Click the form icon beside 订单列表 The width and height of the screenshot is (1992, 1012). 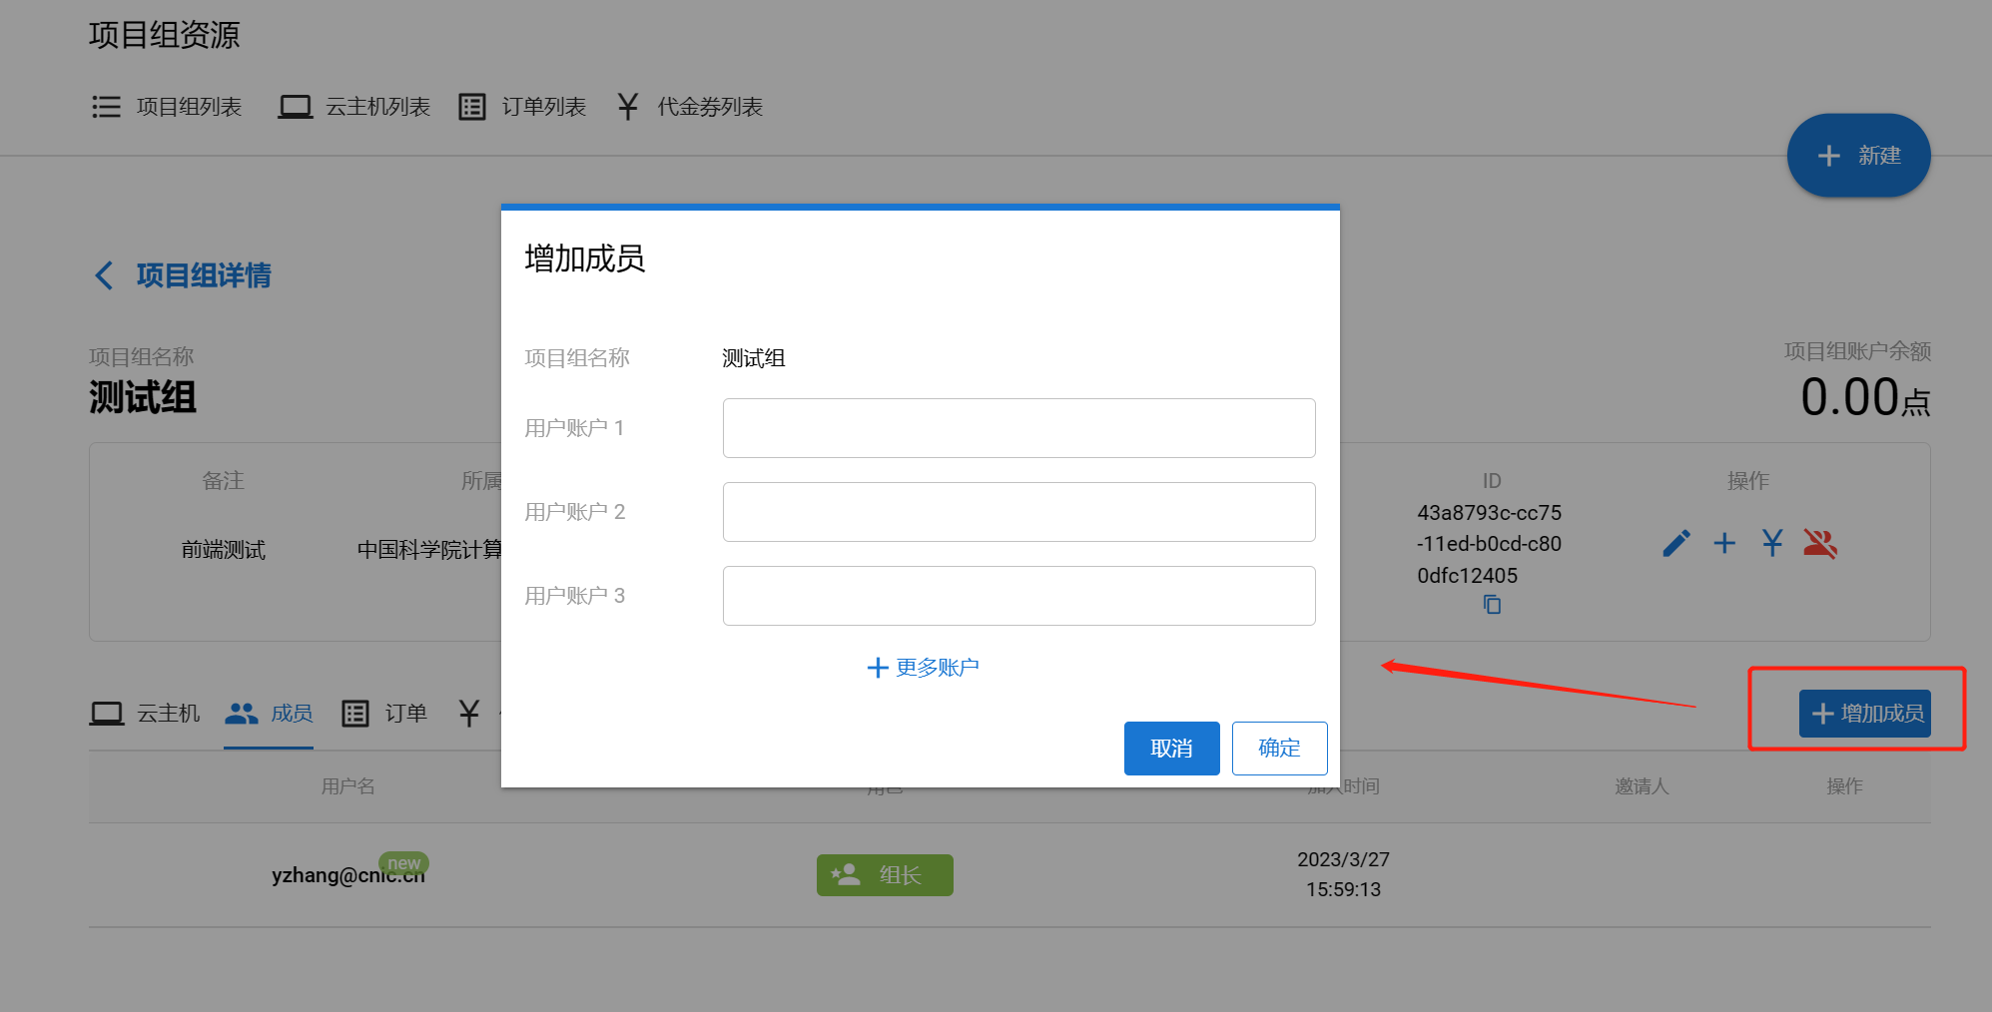(x=472, y=107)
